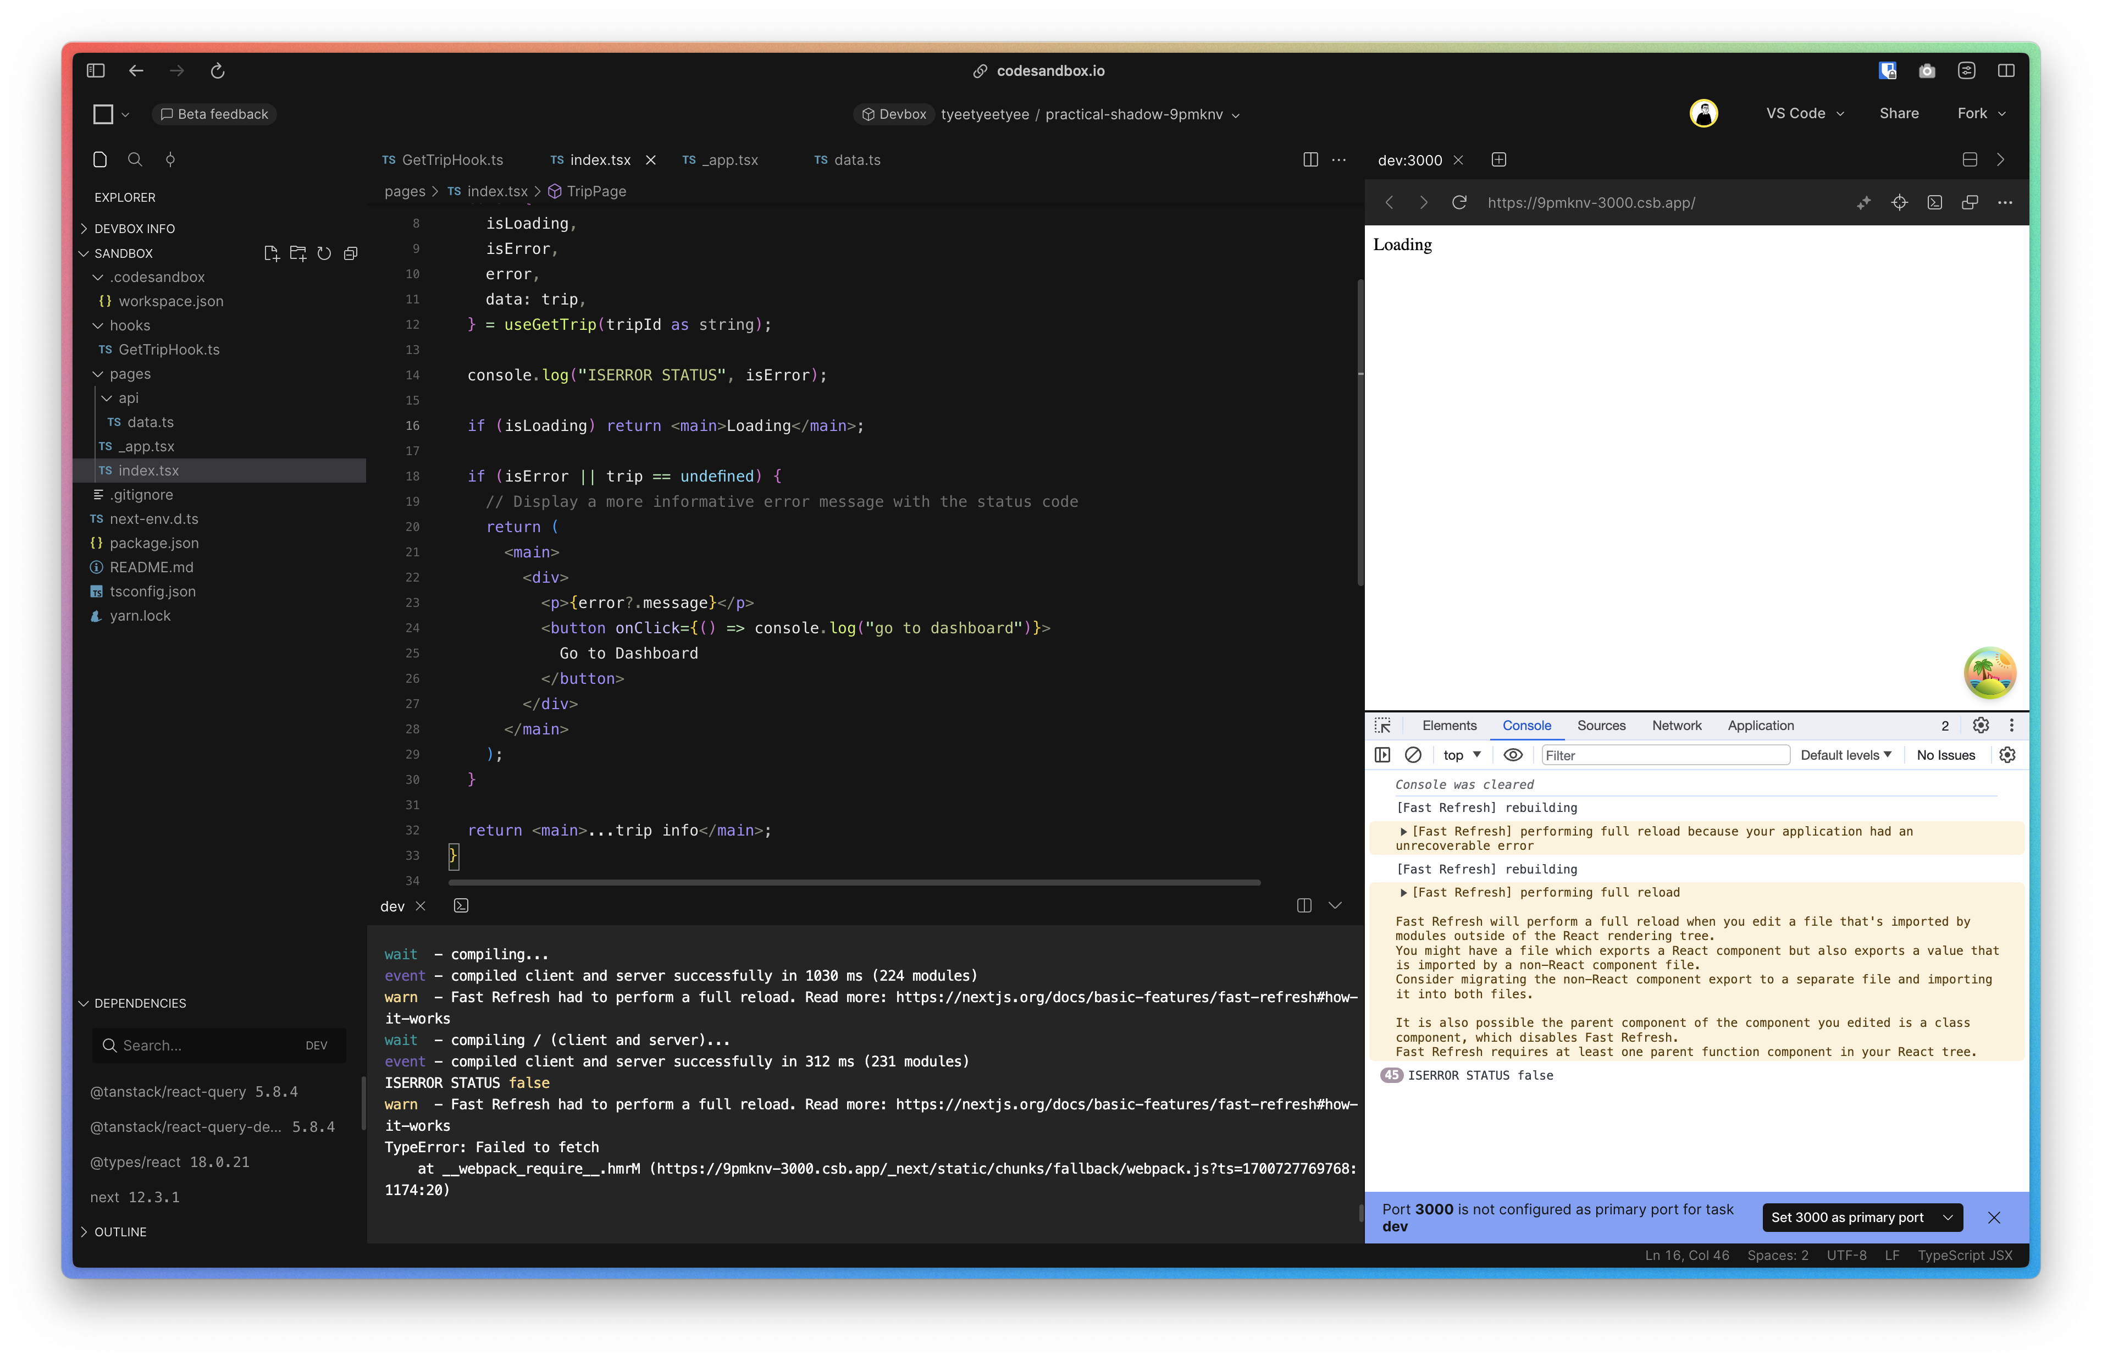Open the Sources DevTools tab
Image resolution: width=2102 pixels, height=1360 pixels.
pos(1601,725)
